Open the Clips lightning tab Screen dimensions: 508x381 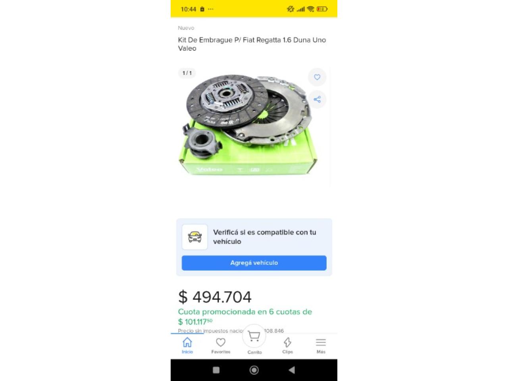[287, 345]
